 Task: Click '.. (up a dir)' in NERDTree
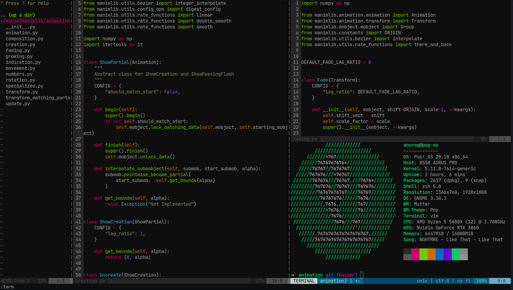pyautogui.click(x=15, y=15)
